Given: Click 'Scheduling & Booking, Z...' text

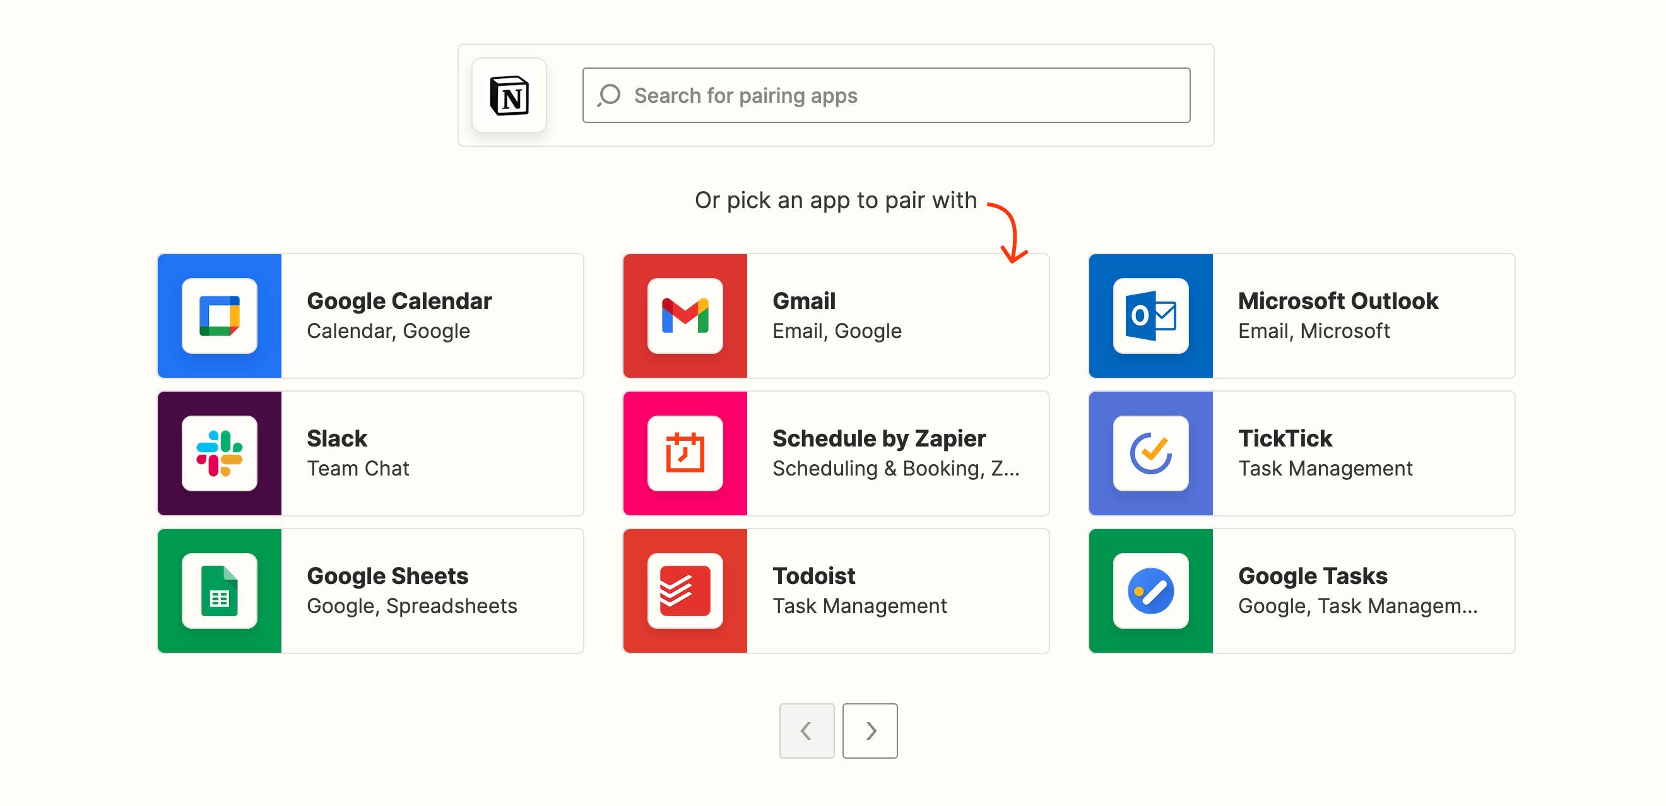Looking at the screenshot, I should [895, 468].
